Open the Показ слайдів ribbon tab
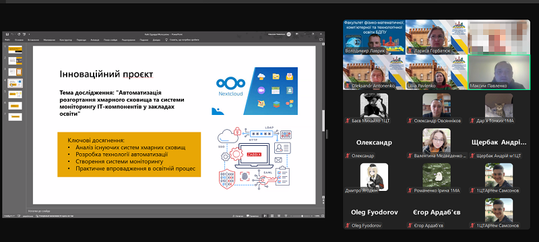539x242 pixels. point(110,40)
